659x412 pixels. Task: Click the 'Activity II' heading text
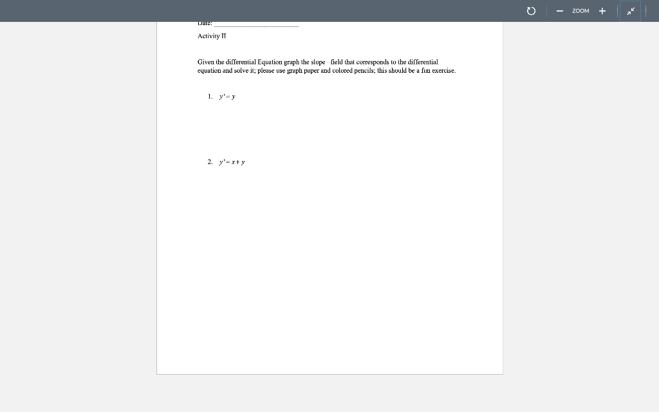pyautogui.click(x=212, y=36)
